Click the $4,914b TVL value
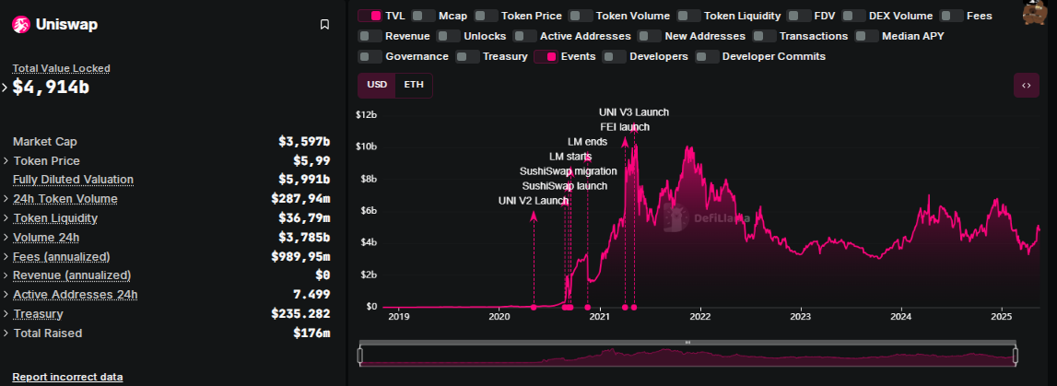The width and height of the screenshot is (1057, 386). [x=52, y=87]
